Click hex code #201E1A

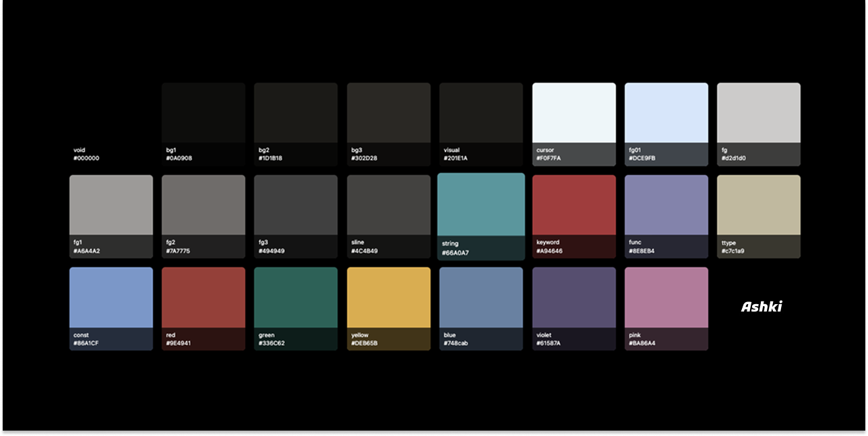coord(456,158)
